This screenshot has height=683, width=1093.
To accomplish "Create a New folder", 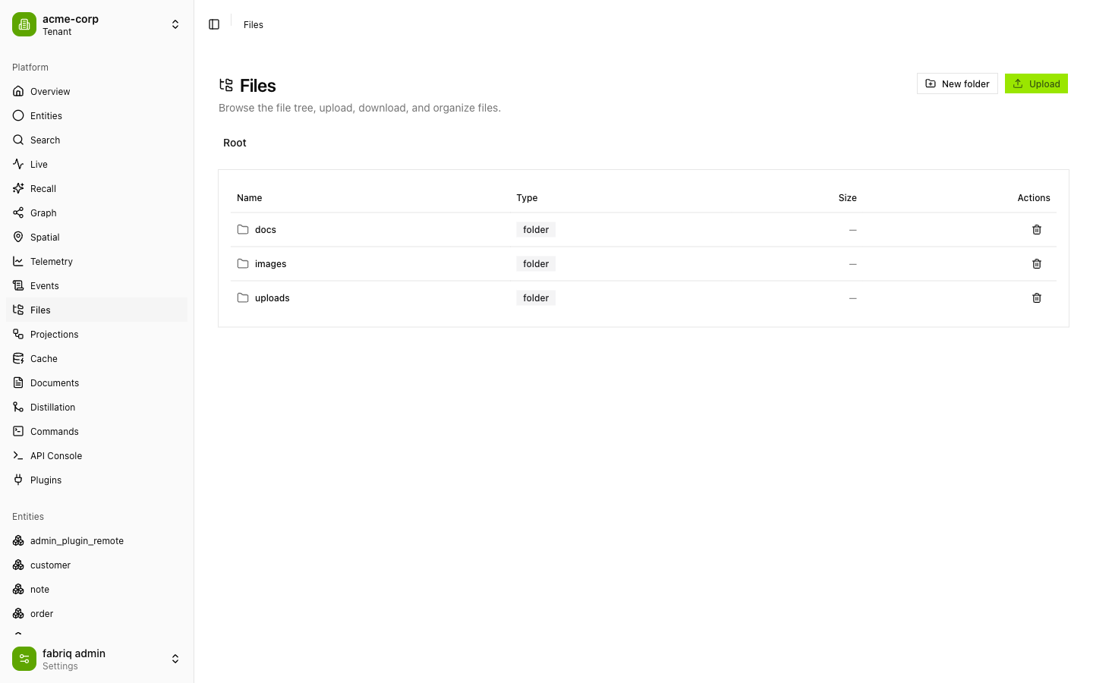I will point(957,83).
